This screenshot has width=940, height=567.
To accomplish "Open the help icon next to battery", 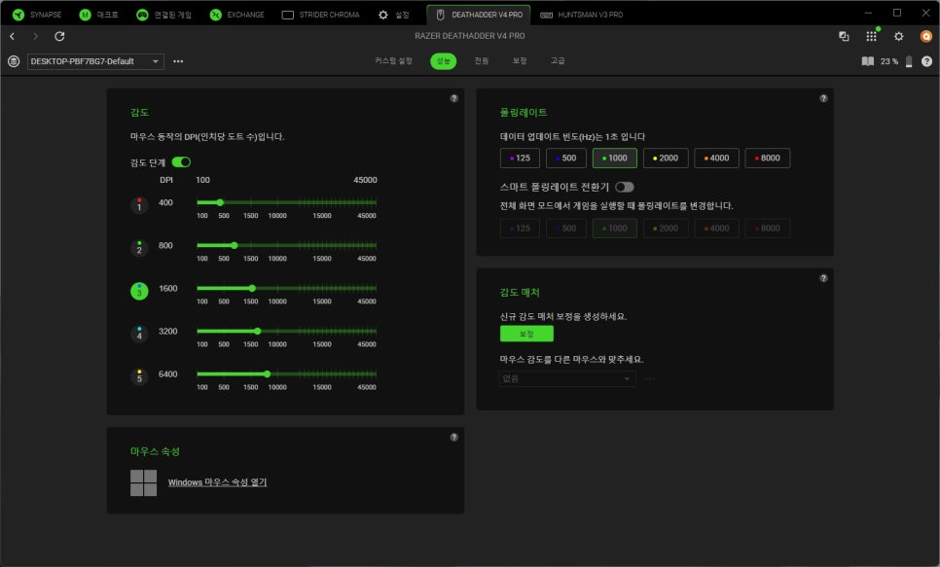I will click(x=926, y=61).
